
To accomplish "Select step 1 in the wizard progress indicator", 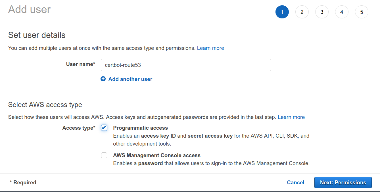I will coord(282,12).
